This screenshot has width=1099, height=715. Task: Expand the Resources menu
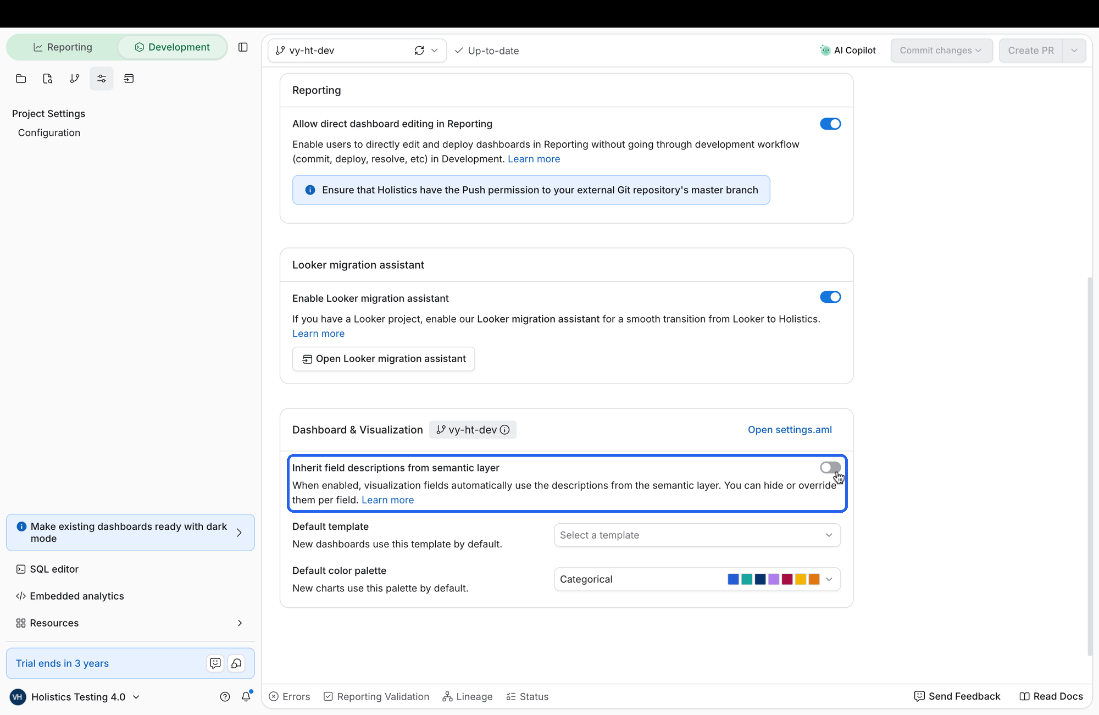(130, 623)
